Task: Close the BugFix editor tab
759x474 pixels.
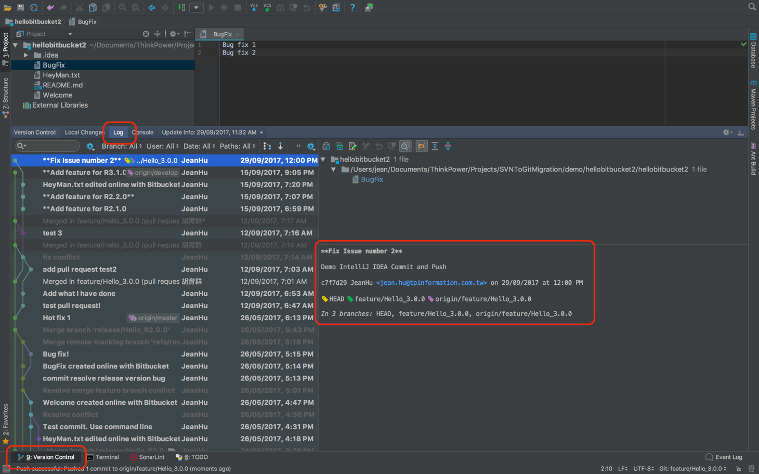Action: click(x=238, y=35)
